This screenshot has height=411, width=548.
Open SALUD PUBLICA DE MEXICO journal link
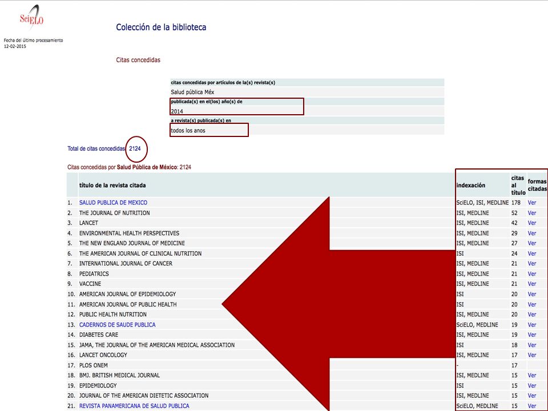113,203
